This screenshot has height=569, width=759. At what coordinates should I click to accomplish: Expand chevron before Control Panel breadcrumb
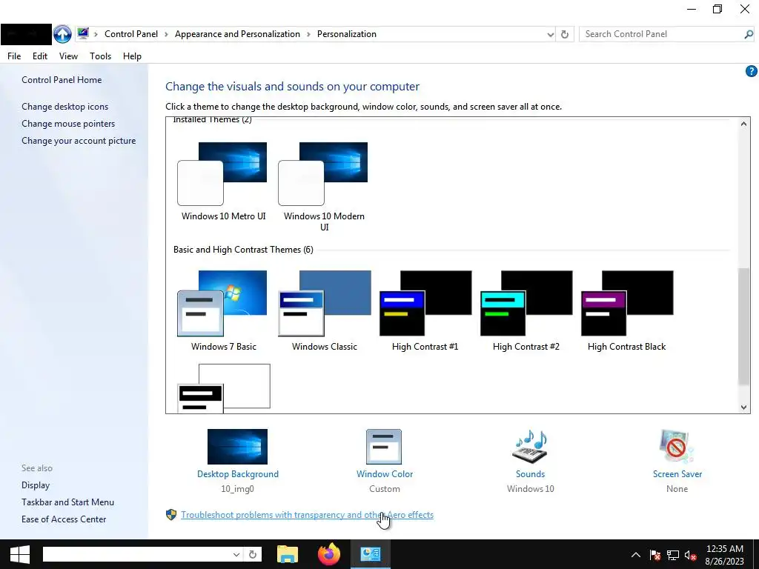tap(96, 34)
